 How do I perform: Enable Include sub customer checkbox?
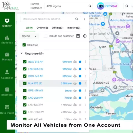tap(46, 36)
